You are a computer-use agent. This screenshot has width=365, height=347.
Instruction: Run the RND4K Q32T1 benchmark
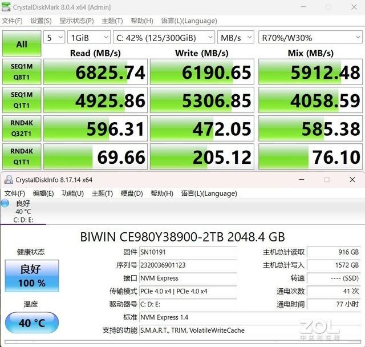pyautogui.click(x=21, y=128)
